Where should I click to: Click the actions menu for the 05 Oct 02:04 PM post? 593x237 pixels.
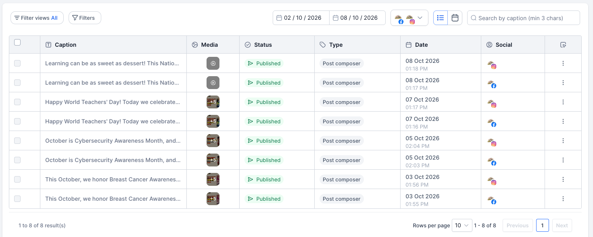click(x=563, y=141)
